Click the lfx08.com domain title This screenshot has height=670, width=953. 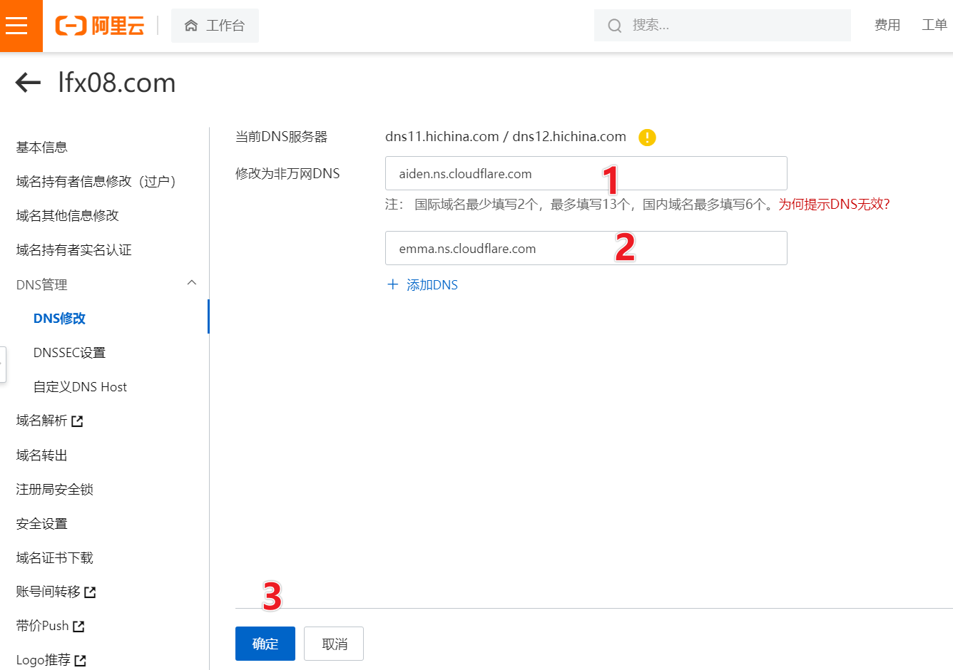pos(117,83)
